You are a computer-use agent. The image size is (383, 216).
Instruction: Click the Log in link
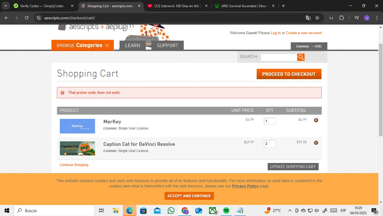pos(276,33)
